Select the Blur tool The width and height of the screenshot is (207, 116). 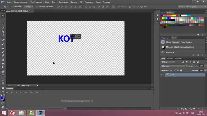[3, 63]
